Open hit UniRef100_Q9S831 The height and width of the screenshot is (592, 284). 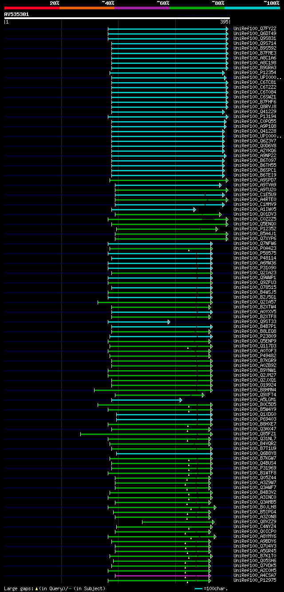[255, 38]
